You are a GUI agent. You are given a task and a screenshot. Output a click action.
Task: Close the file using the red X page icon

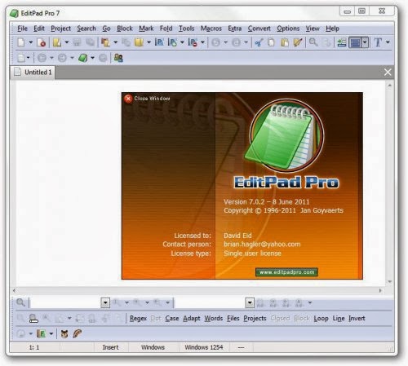(x=41, y=42)
